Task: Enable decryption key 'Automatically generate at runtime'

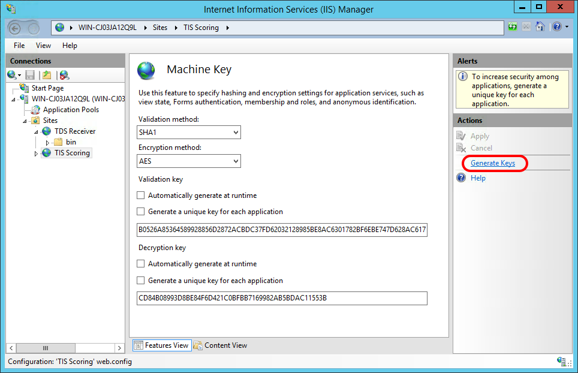Action: pos(140,264)
